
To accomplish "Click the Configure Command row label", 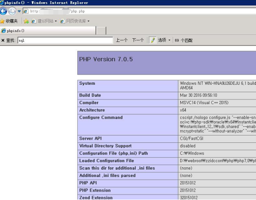I will (x=101, y=118).
